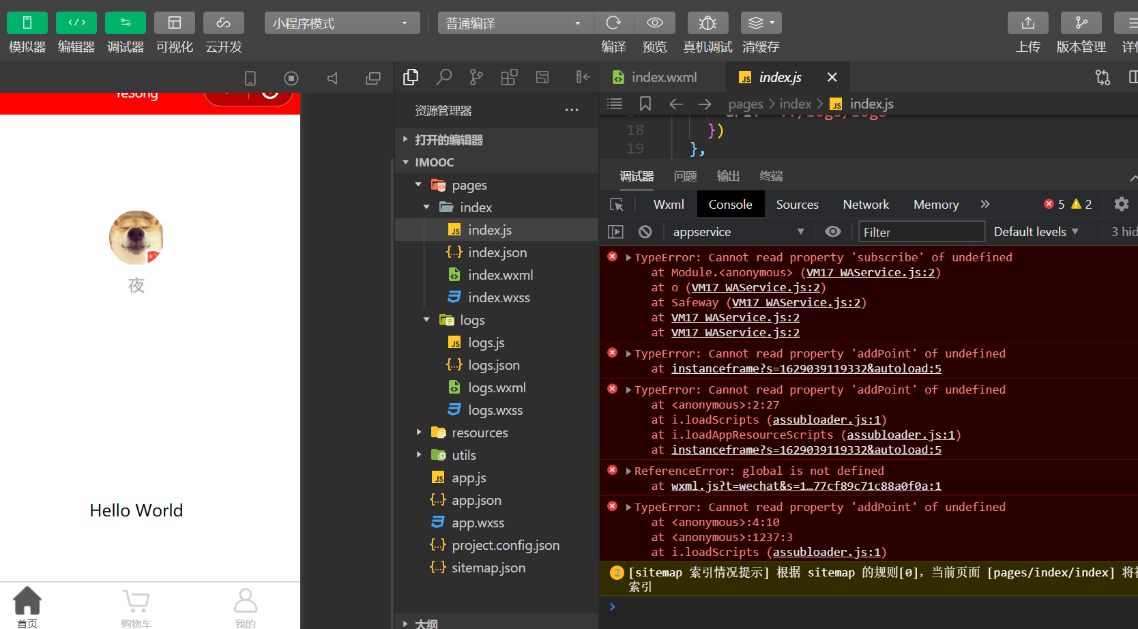Open the Memory devtools tab
This screenshot has width=1138, height=629.
coord(936,205)
